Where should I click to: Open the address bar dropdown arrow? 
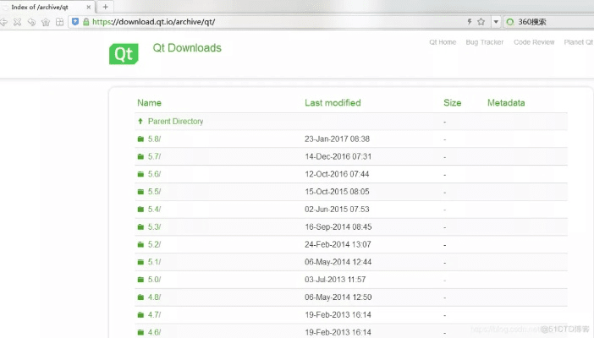point(494,21)
